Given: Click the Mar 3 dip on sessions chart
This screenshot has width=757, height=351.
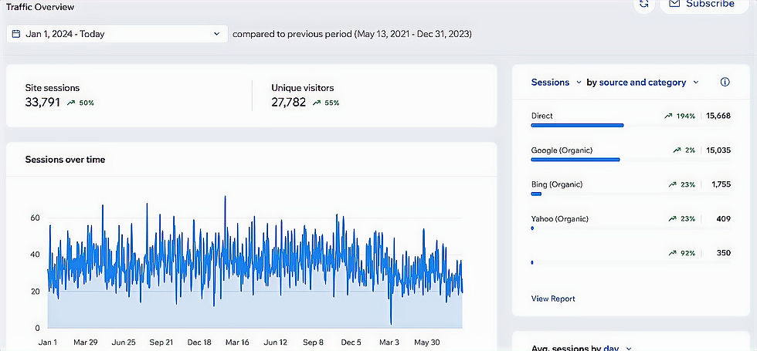Looking at the screenshot, I should coord(391,322).
